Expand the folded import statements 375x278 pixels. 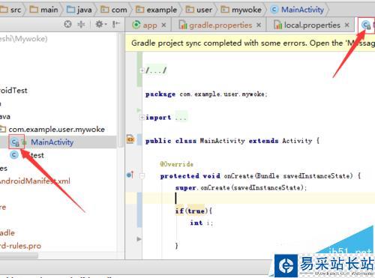pos(142,117)
